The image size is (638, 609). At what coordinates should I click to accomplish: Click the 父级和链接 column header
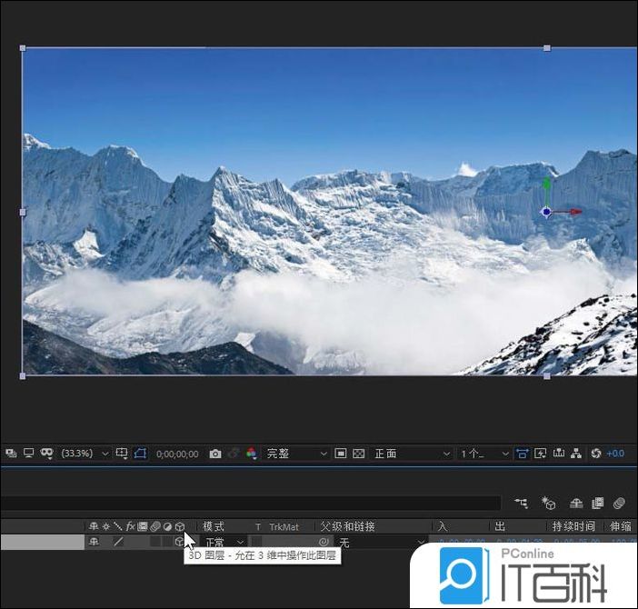pos(347,526)
